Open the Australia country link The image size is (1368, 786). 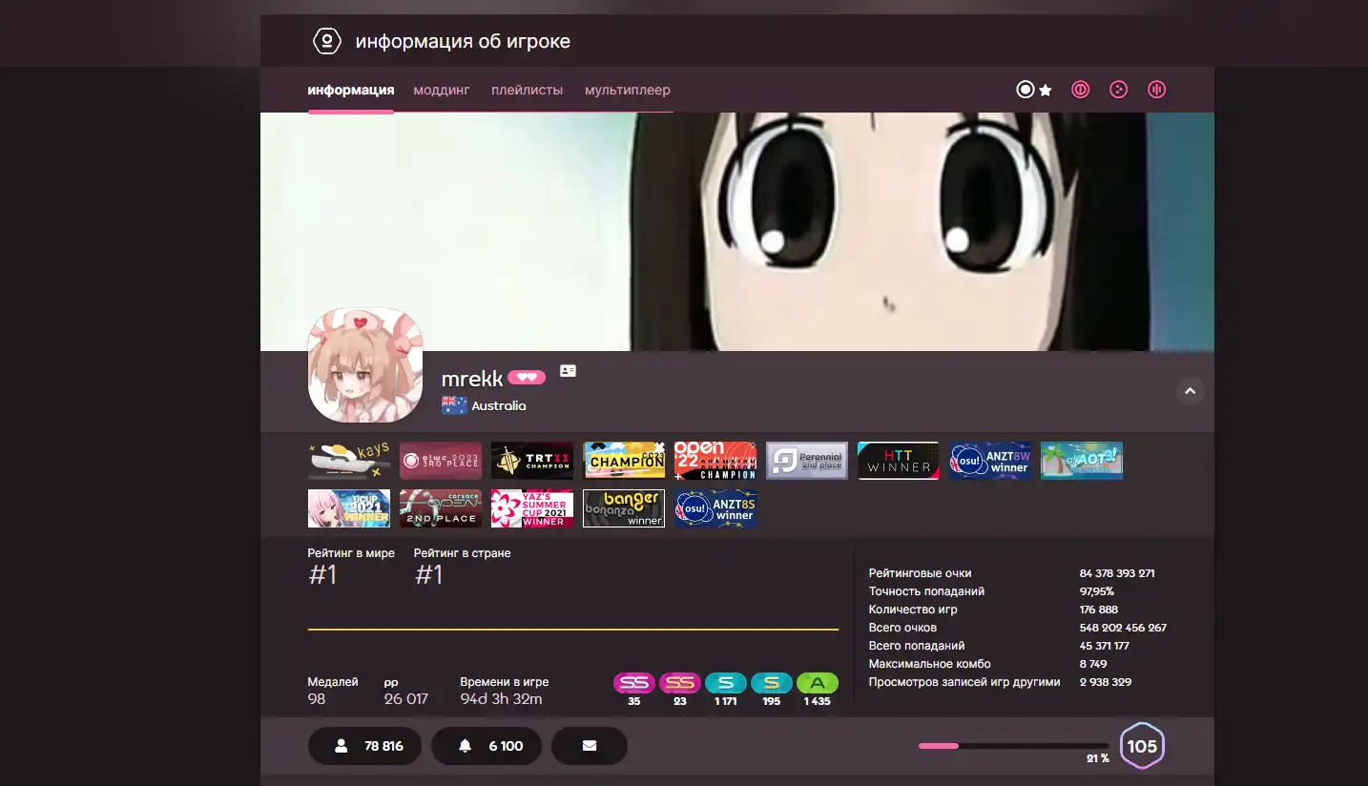(499, 405)
